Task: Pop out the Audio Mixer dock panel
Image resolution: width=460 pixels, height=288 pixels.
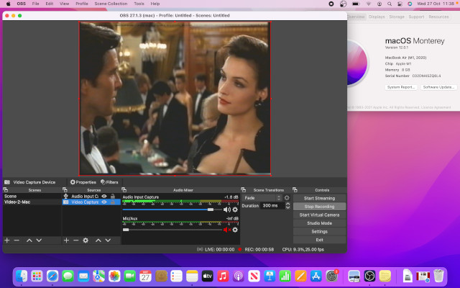Action: point(124,190)
